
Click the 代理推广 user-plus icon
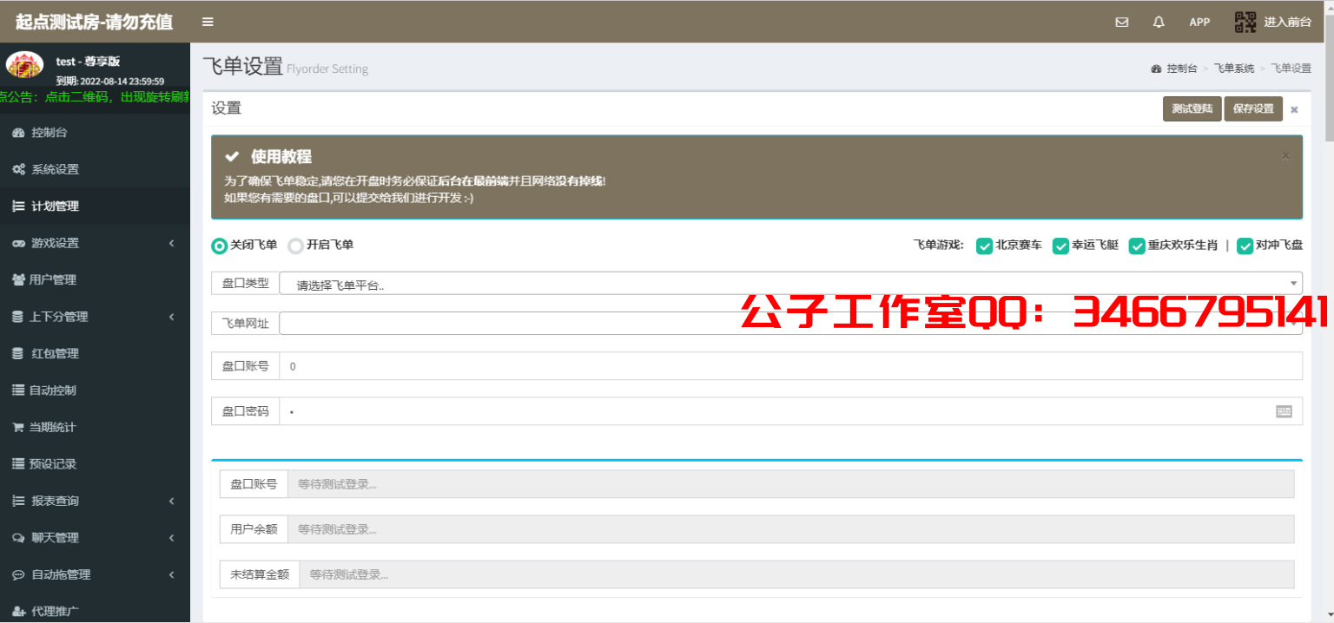point(18,612)
